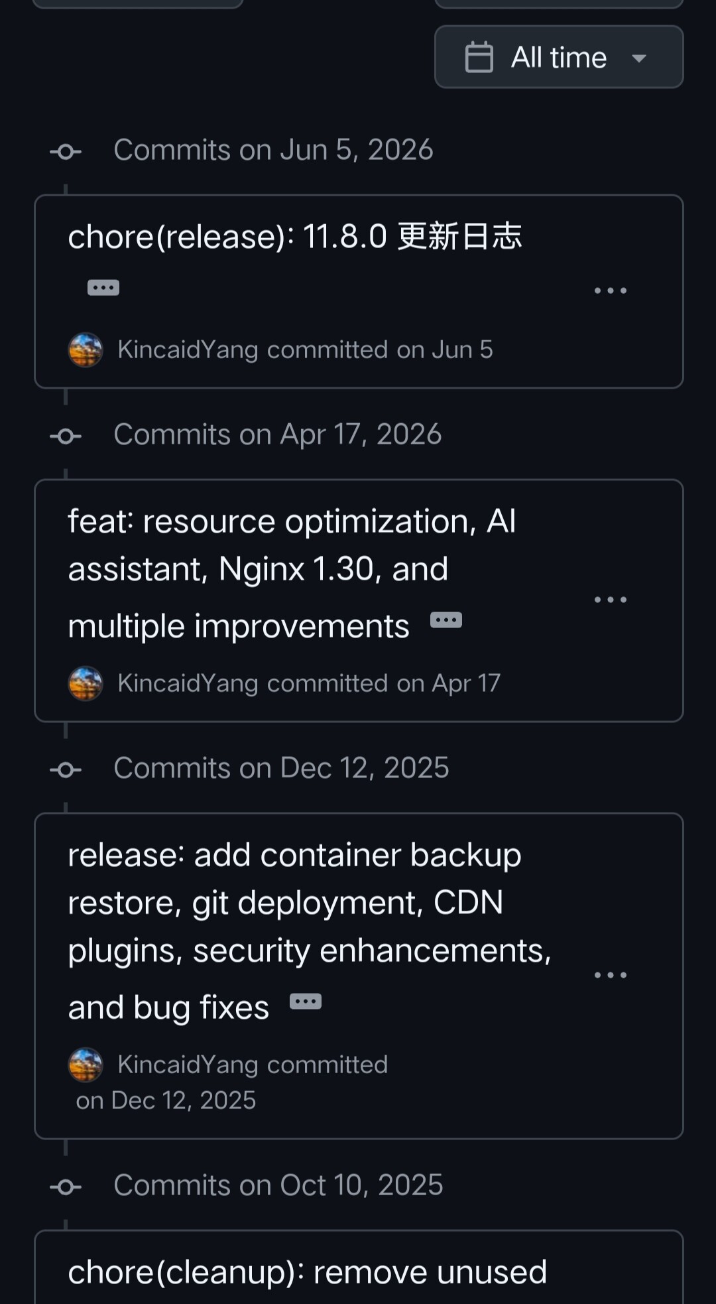Click KincaidYang avatar on Apr 17 commit
Image resolution: width=716 pixels, height=1304 pixels.
(86, 683)
